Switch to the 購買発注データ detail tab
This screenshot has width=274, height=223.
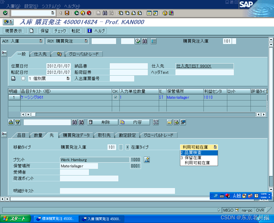[x=76, y=135]
